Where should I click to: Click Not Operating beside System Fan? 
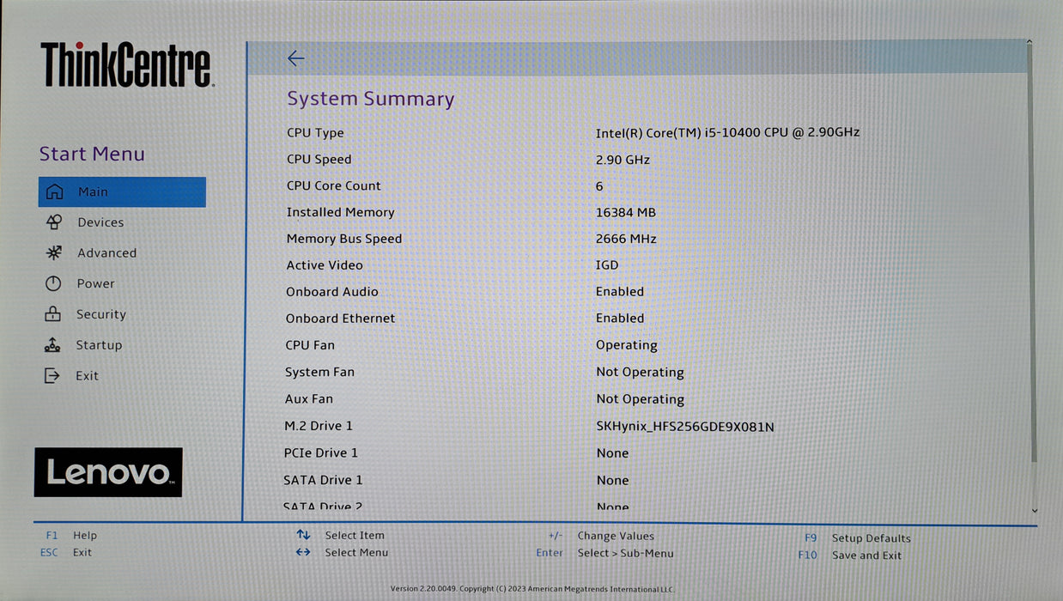tap(641, 373)
